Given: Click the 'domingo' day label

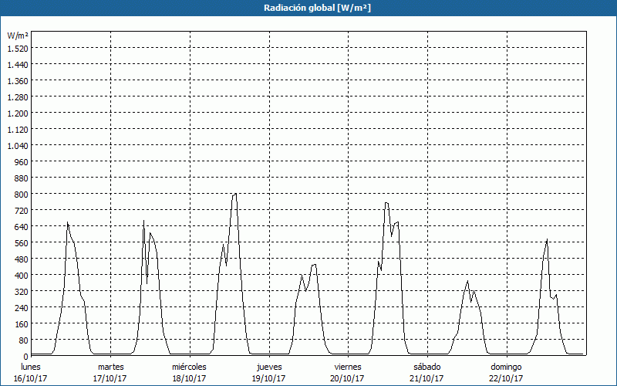Looking at the screenshot, I should (506, 367).
